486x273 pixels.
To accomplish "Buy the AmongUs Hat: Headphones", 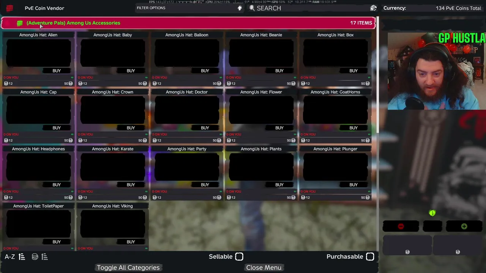I will [57, 185].
